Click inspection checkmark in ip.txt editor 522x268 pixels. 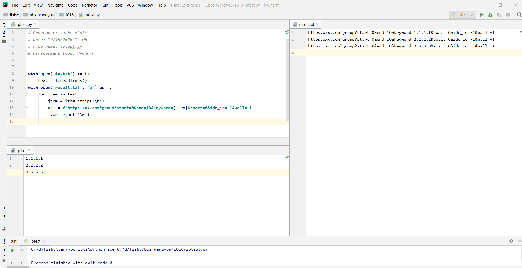click(287, 157)
